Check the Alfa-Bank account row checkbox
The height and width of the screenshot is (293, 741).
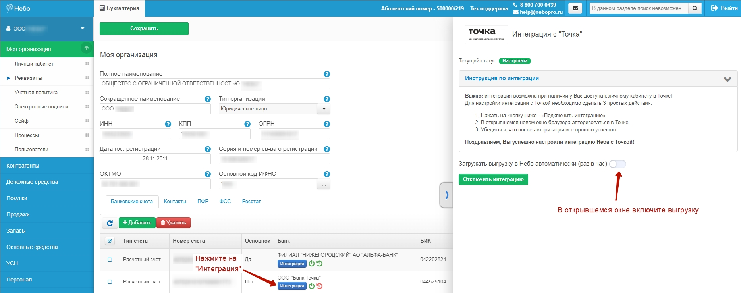point(110,260)
